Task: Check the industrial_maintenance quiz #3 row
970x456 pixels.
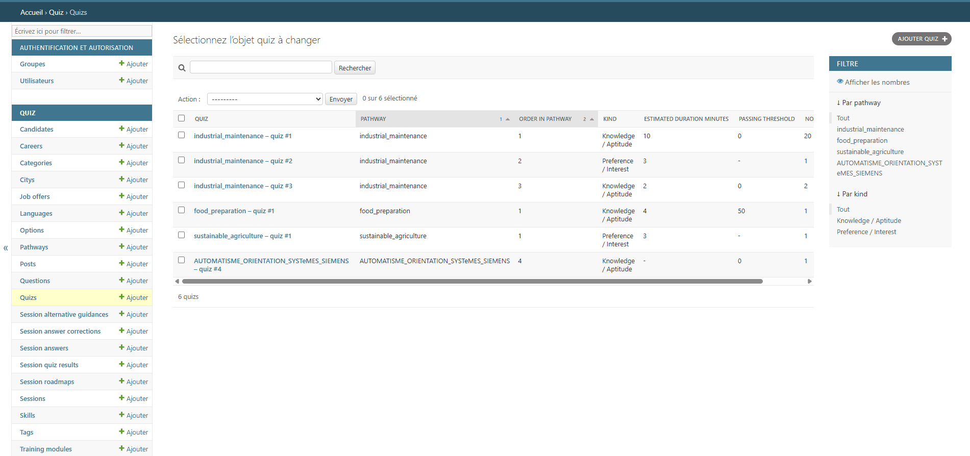Action: [181, 185]
